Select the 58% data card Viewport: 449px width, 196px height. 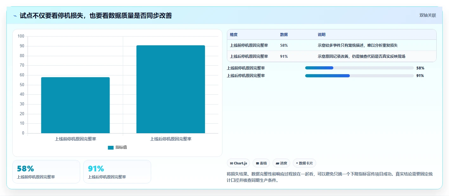[x=46, y=172]
